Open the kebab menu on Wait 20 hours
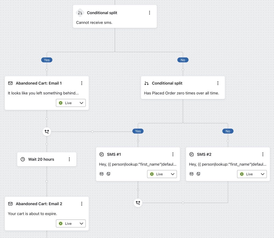This screenshot has width=274, height=238. pyautogui.click(x=69, y=159)
